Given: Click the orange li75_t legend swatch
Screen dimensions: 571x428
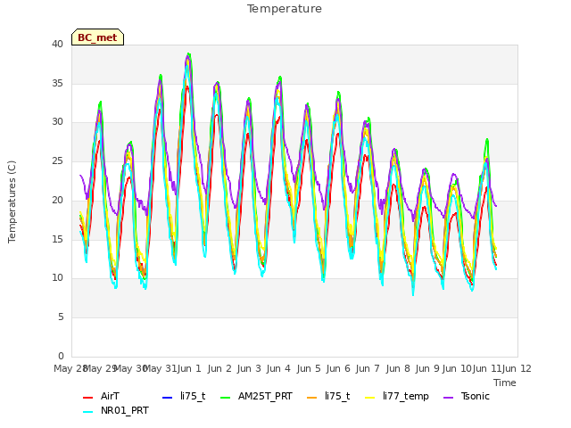Looking at the screenshot, I should (x=312, y=398).
